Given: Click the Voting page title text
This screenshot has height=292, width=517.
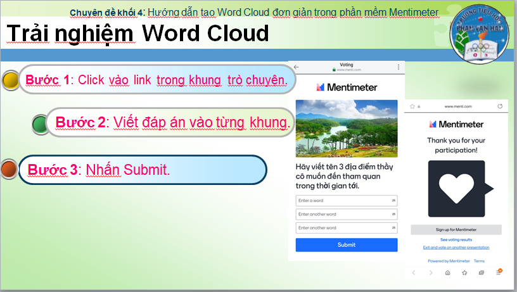Looking at the screenshot, I should [347, 65].
